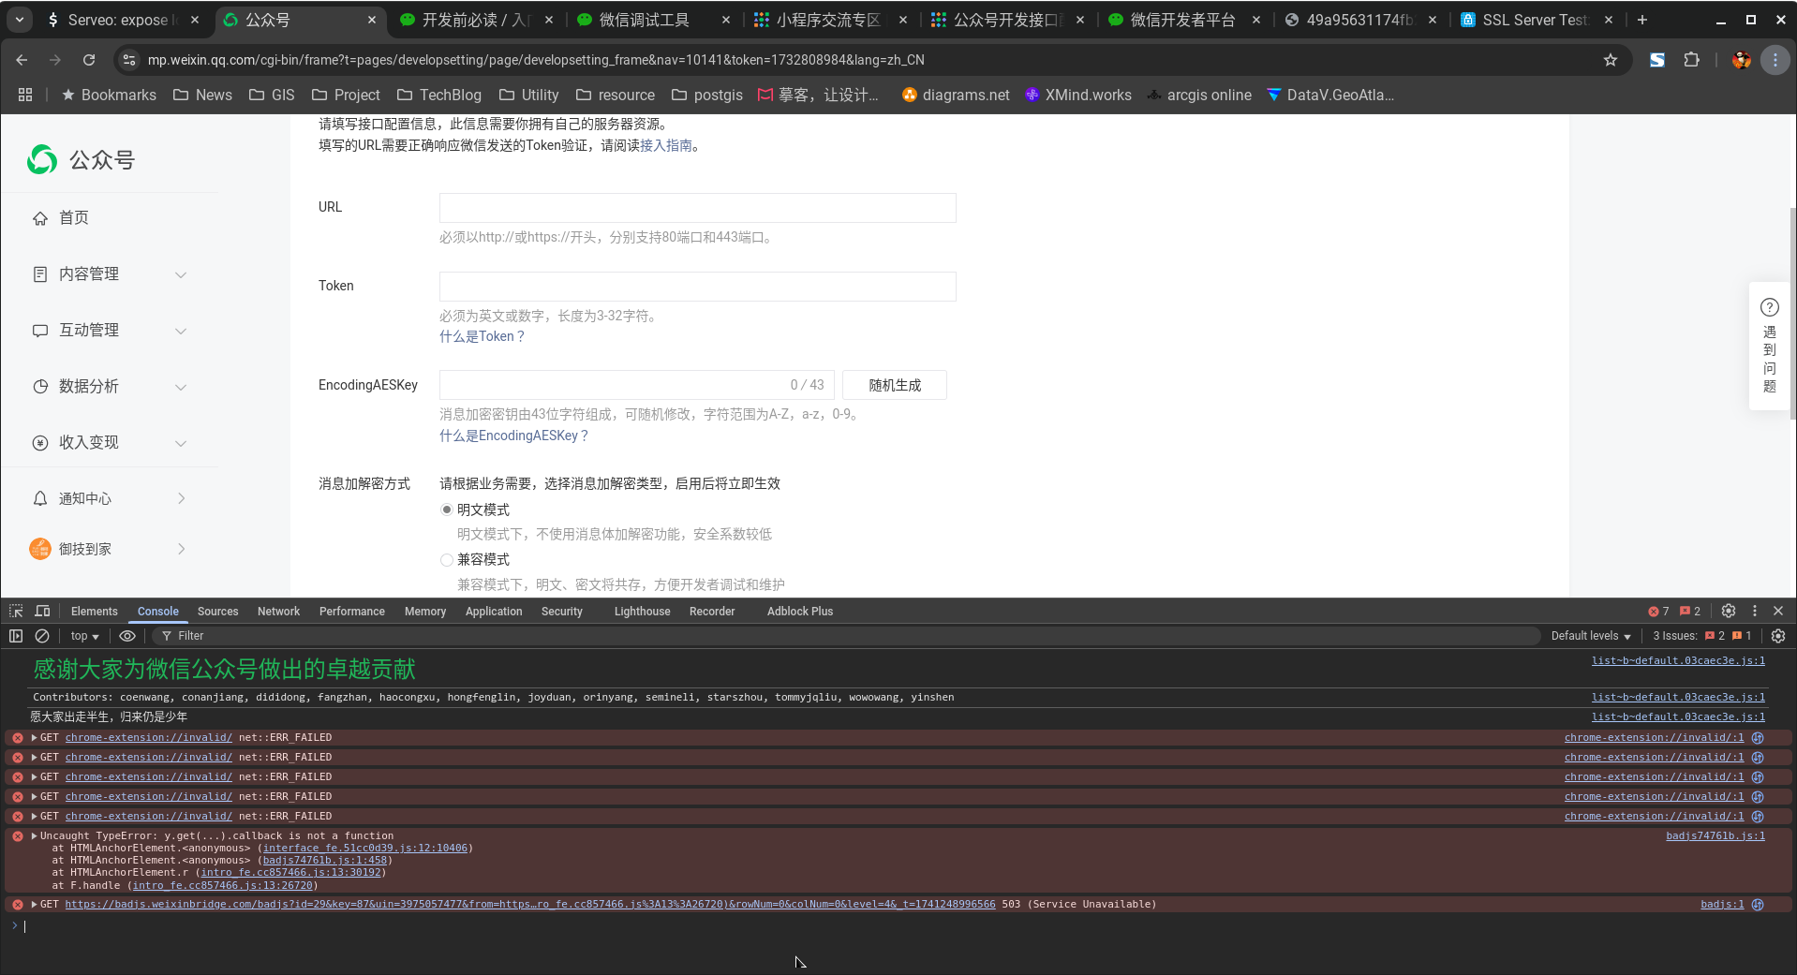Click the URL input field

[698, 208]
